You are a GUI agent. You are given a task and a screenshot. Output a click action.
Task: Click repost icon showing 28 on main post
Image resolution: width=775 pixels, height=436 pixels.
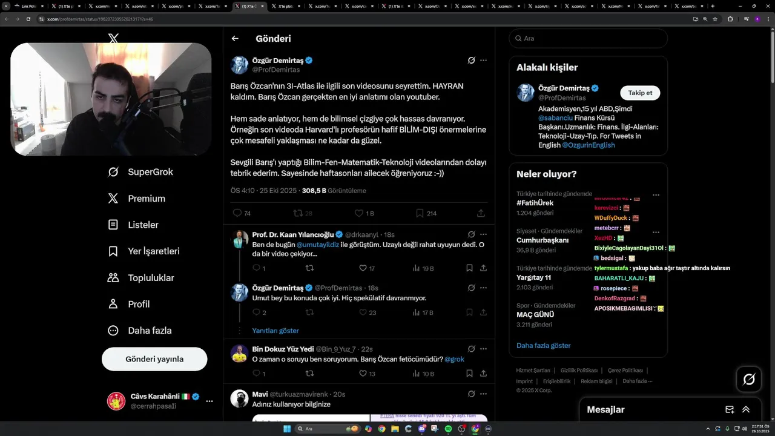(302, 213)
